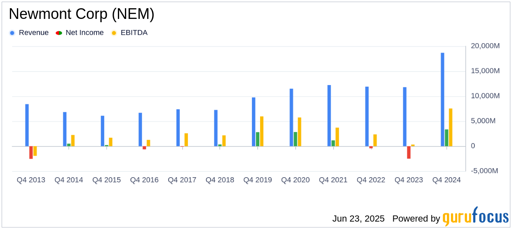Click the Q4 2023 red net income bar

coord(409,153)
